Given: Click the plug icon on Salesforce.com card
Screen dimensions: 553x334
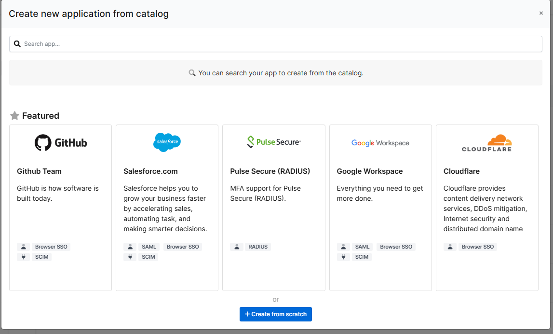Looking at the screenshot, I should click(130, 257).
